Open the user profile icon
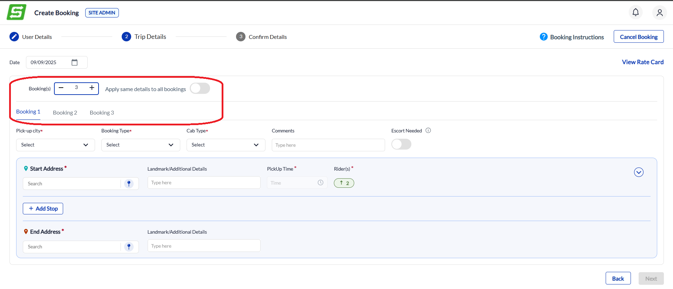This screenshot has width=673, height=289. [x=659, y=13]
